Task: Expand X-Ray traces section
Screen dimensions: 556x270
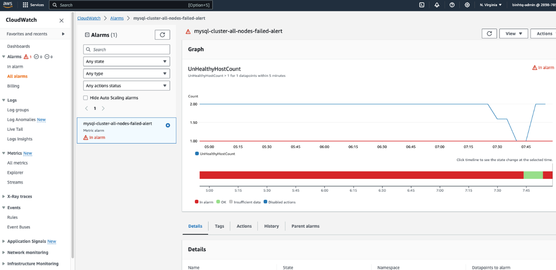Action: point(4,197)
